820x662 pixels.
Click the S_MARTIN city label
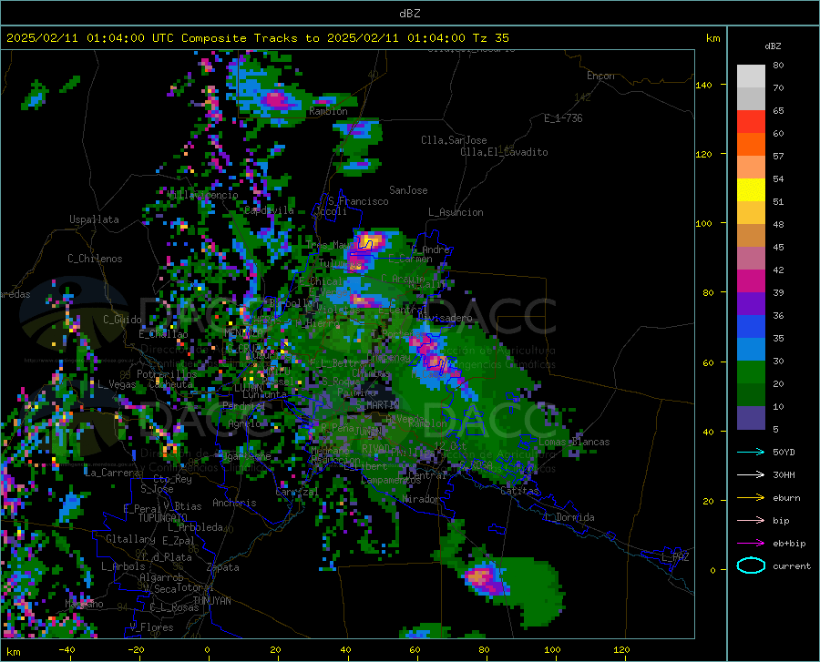click(x=378, y=405)
